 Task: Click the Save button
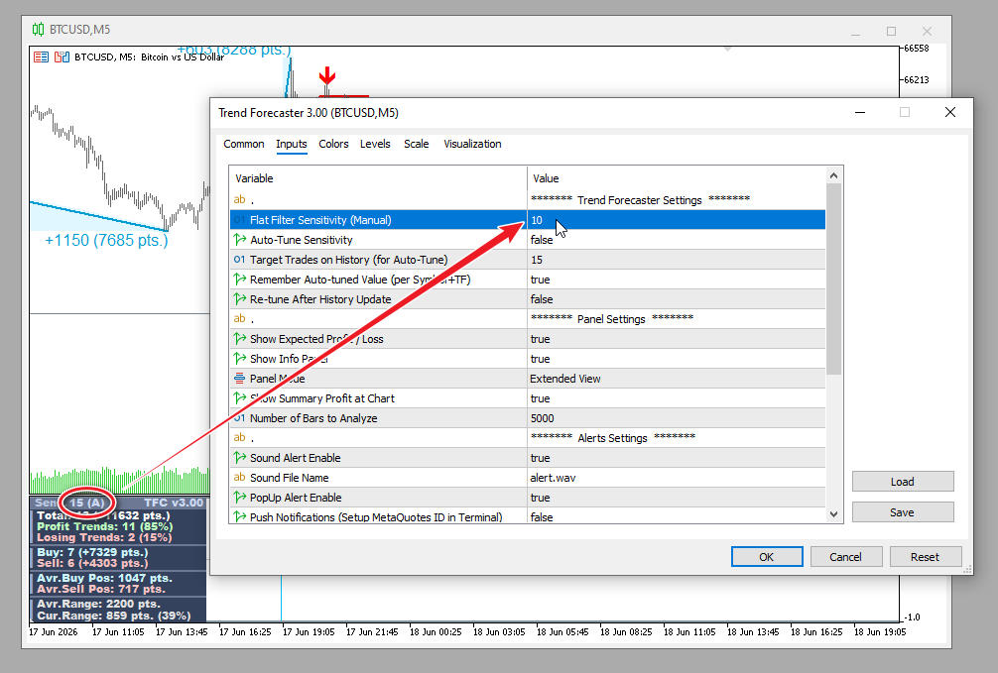903,512
